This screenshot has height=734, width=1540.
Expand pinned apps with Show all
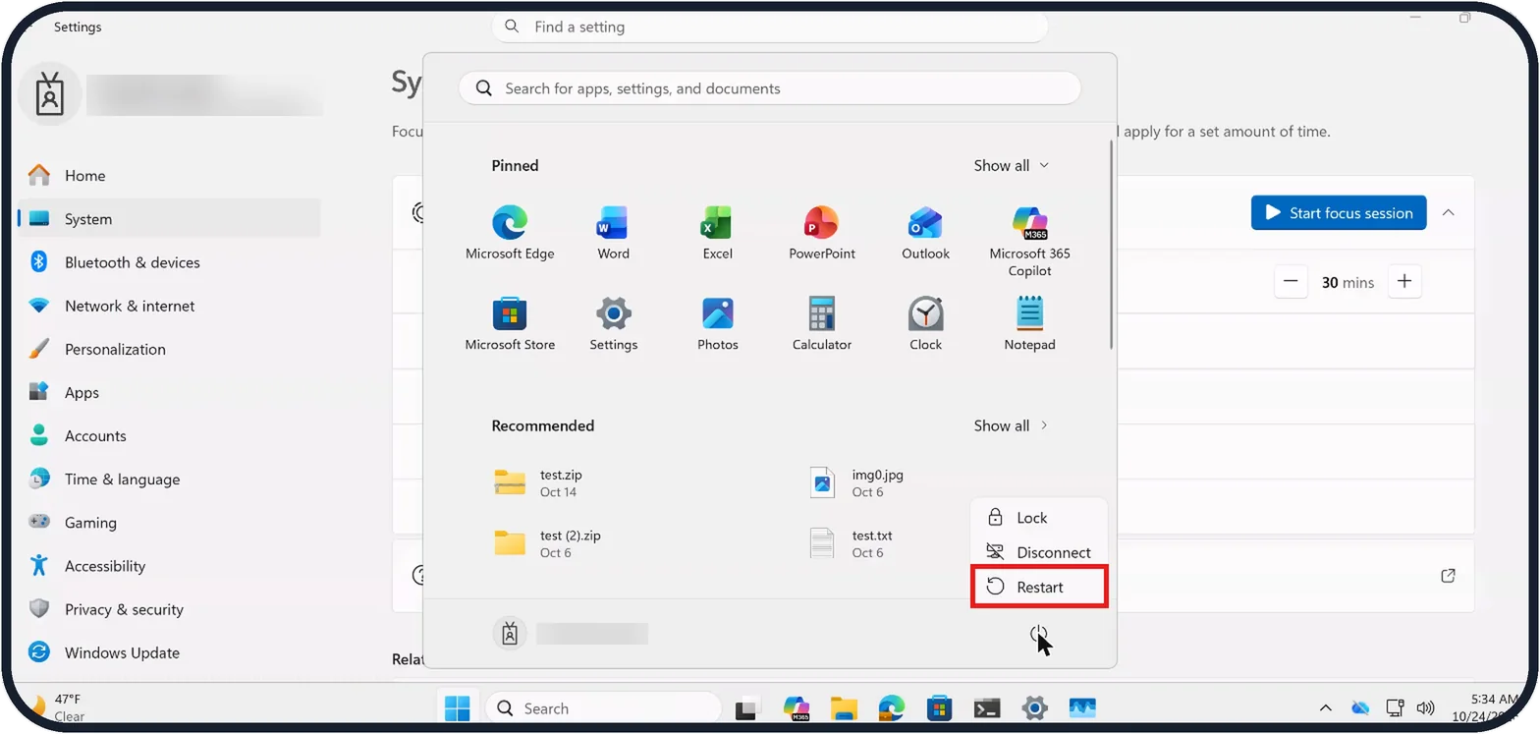coord(1012,165)
